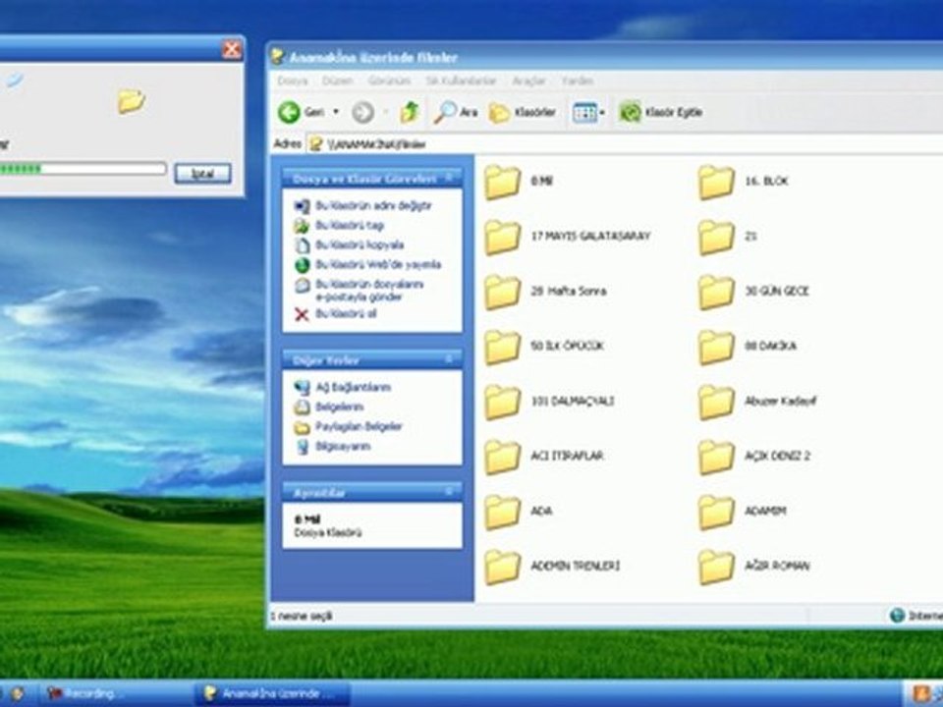The image size is (943, 707).
Task: Select the Abuzer Kadayıf folder
Action: point(757,402)
